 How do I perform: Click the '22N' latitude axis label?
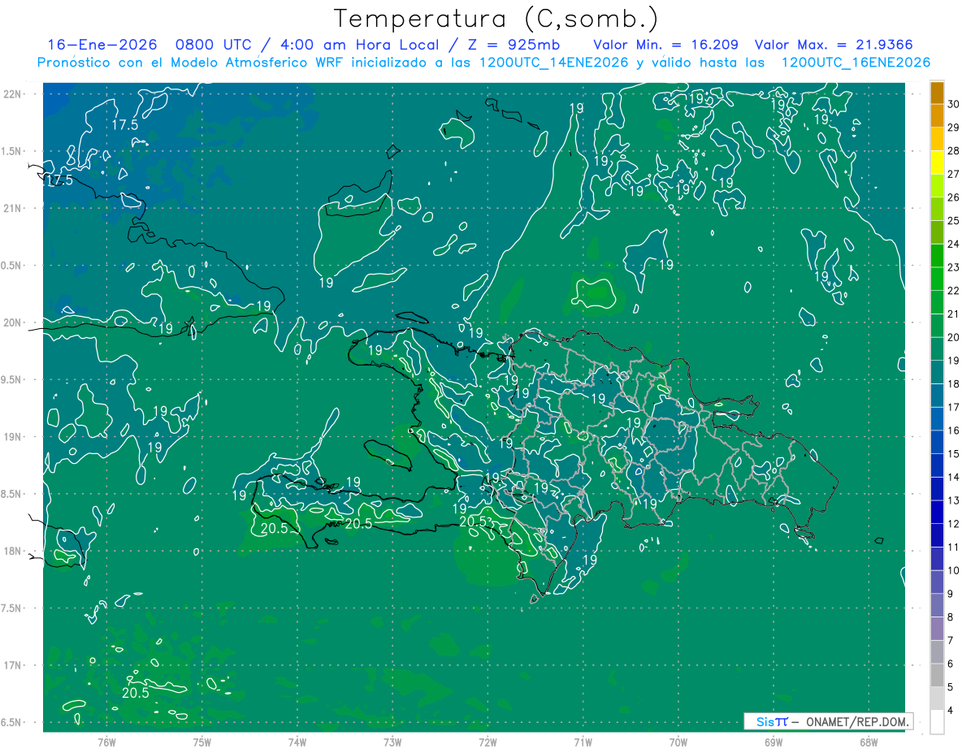pos(14,94)
